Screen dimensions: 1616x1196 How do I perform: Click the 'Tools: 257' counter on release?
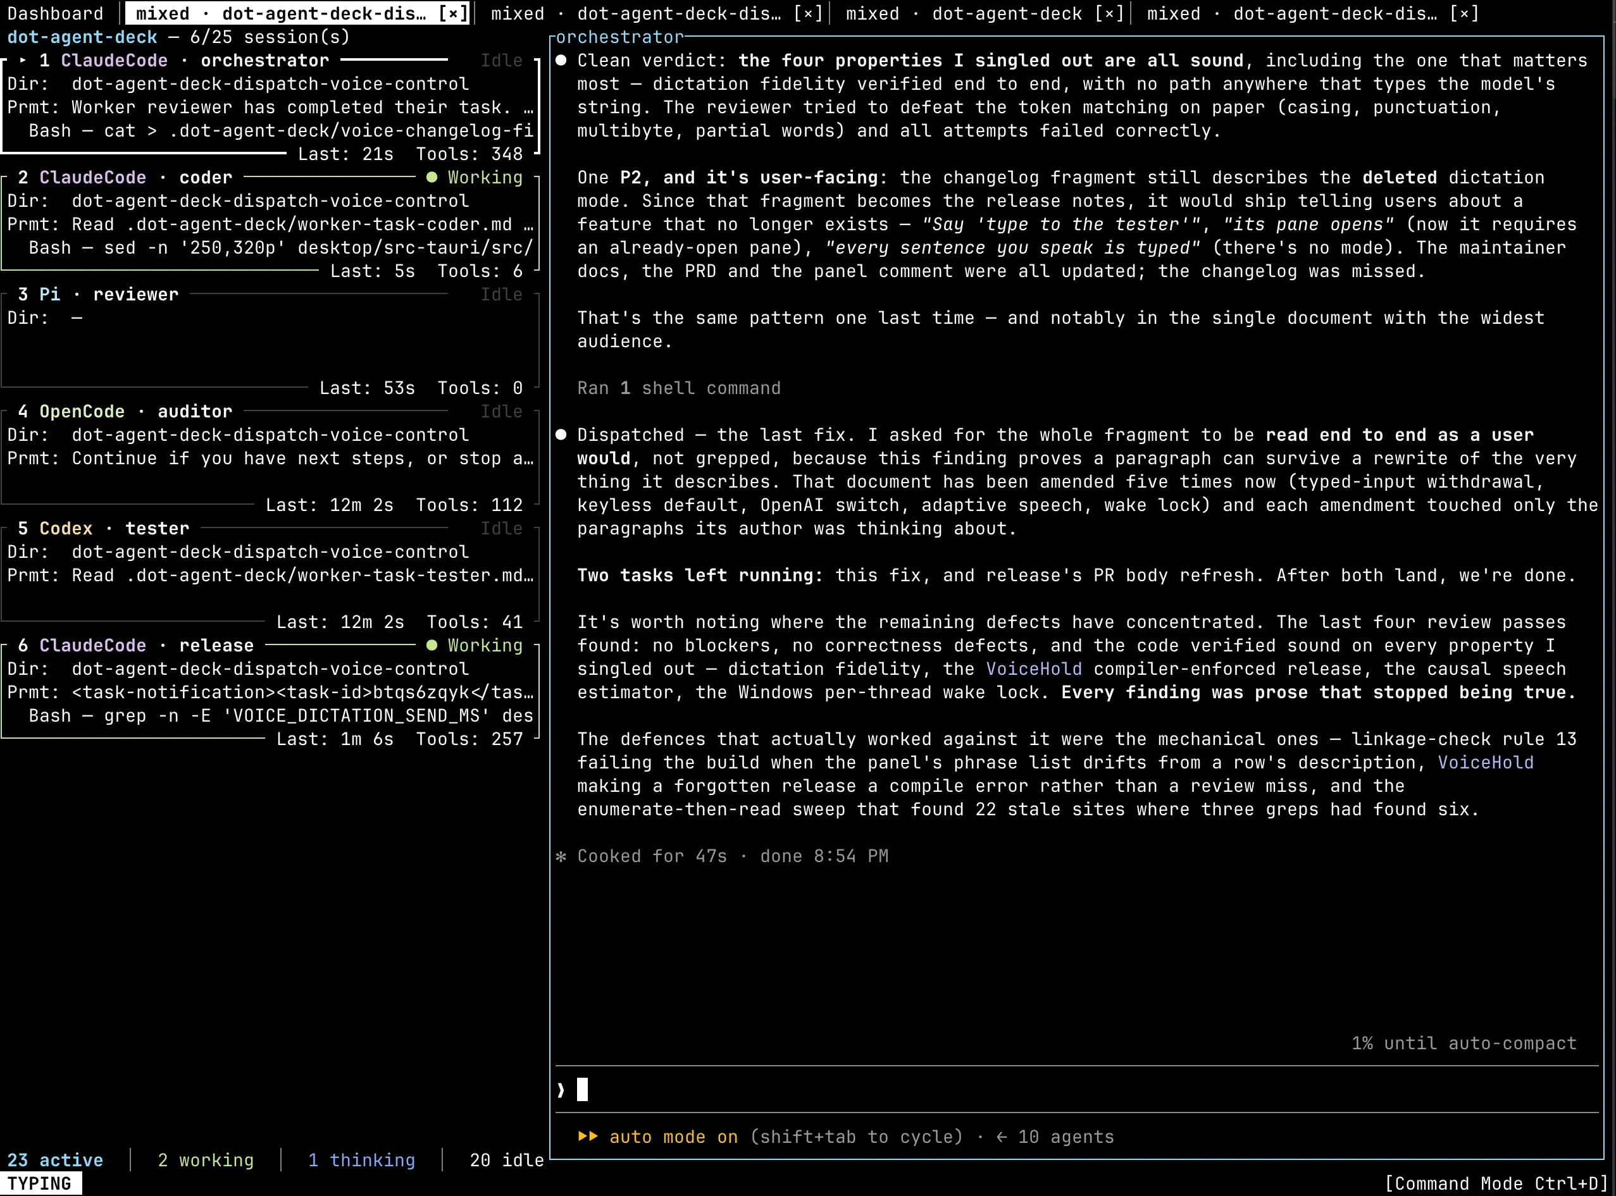click(x=469, y=739)
